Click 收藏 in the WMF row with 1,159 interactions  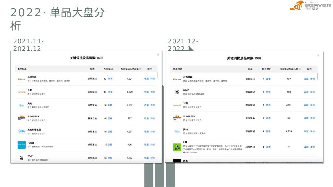pos(147,158)
